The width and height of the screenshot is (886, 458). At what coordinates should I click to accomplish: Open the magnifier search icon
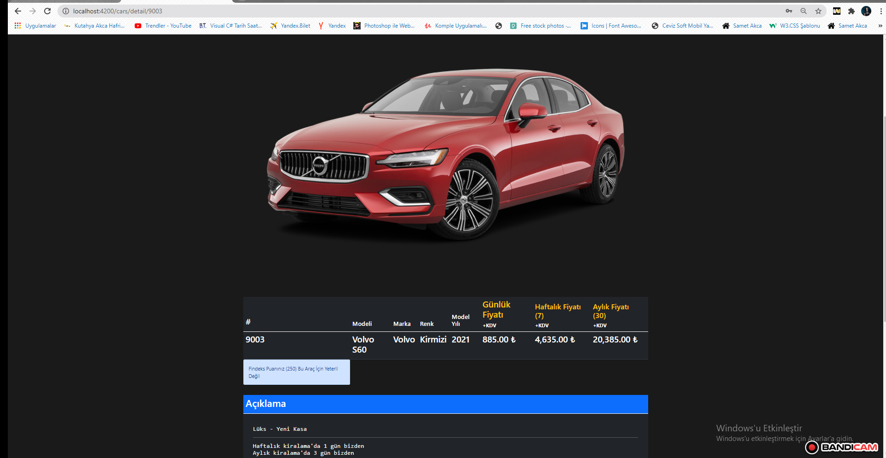(803, 11)
